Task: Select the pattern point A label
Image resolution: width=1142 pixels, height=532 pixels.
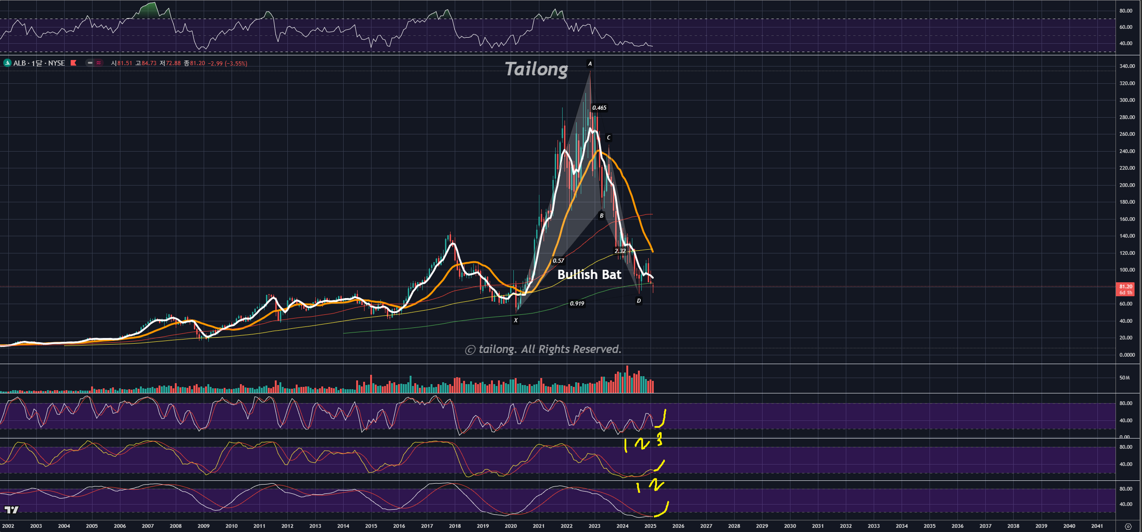Action: click(590, 64)
